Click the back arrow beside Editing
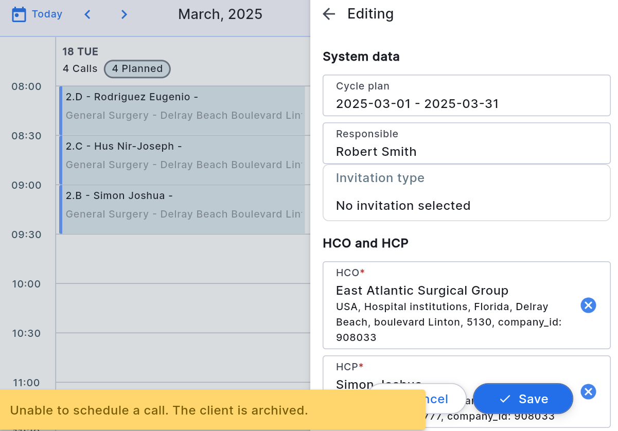Viewport: 618px width, 431px height. coord(329,14)
